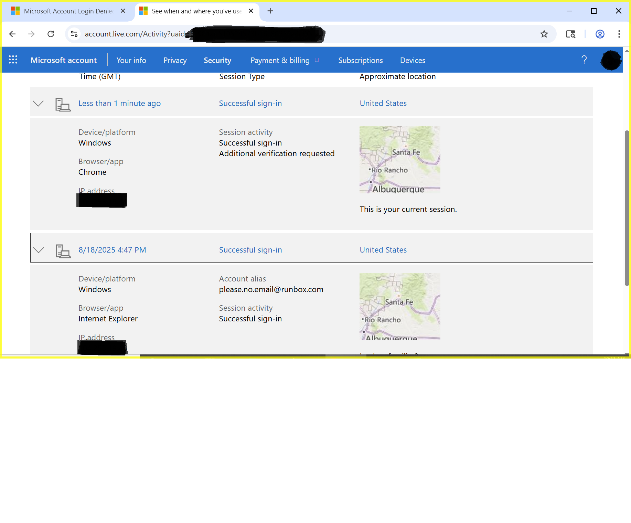631x523 pixels.
Task: Close the See when and where tab
Action: click(251, 11)
